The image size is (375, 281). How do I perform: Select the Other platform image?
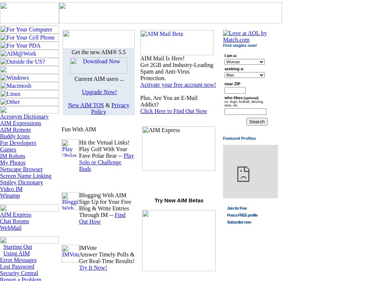(x=29, y=102)
